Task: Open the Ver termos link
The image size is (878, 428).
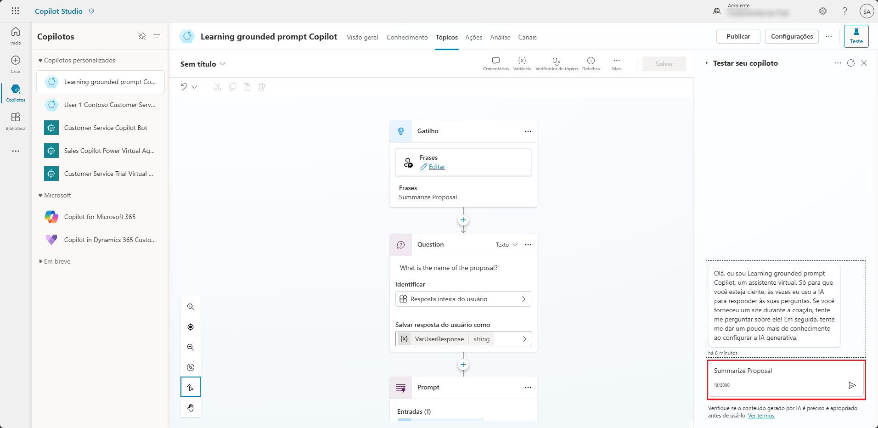Action: click(761, 416)
